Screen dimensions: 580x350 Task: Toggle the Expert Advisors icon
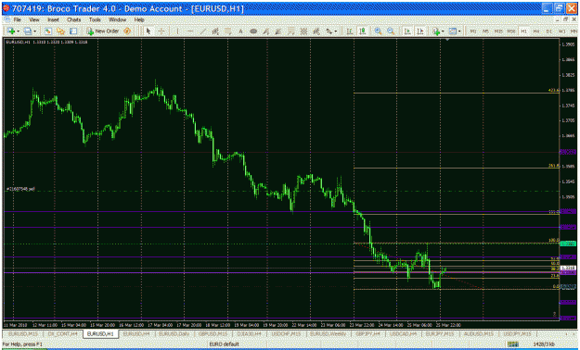point(127,31)
